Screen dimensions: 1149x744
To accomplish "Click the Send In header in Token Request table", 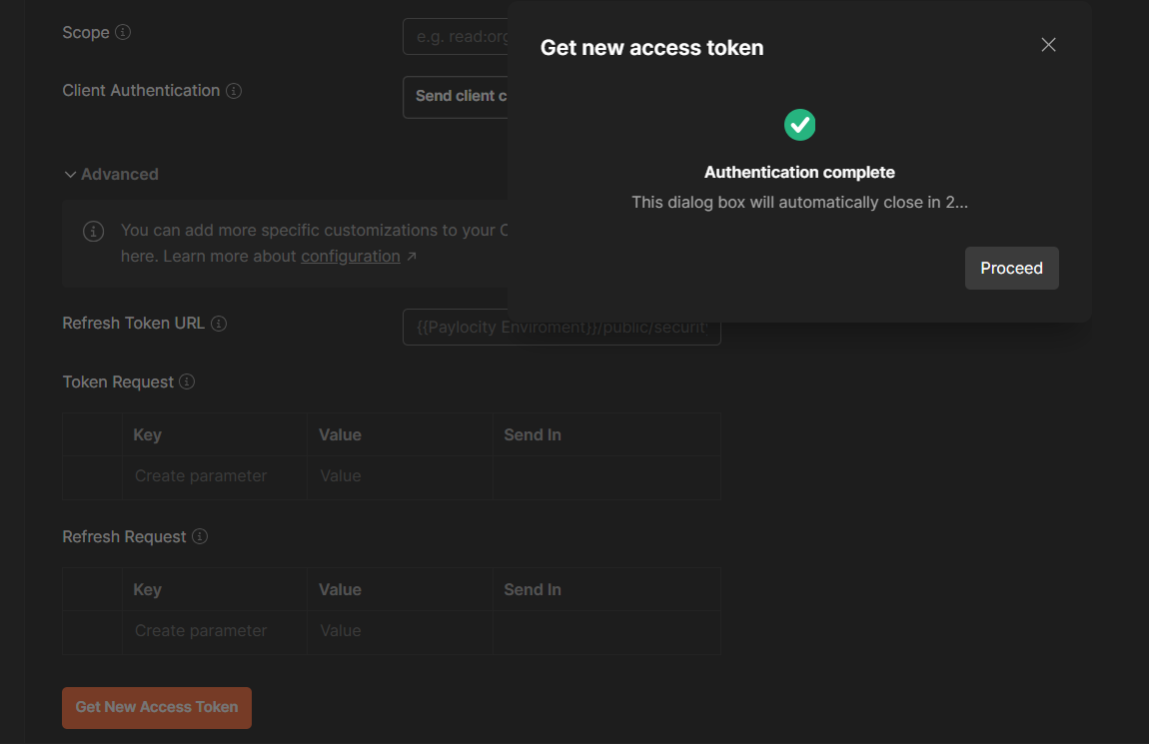I will [533, 435].
